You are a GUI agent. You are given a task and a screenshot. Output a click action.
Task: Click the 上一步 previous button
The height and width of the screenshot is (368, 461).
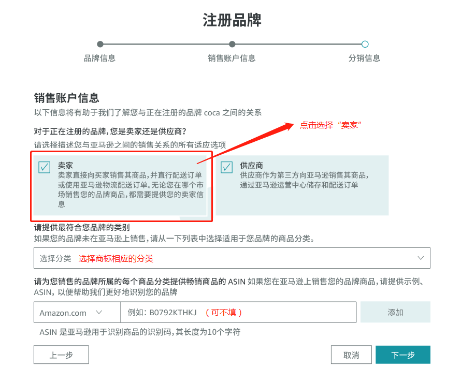[x=61, y=355]
